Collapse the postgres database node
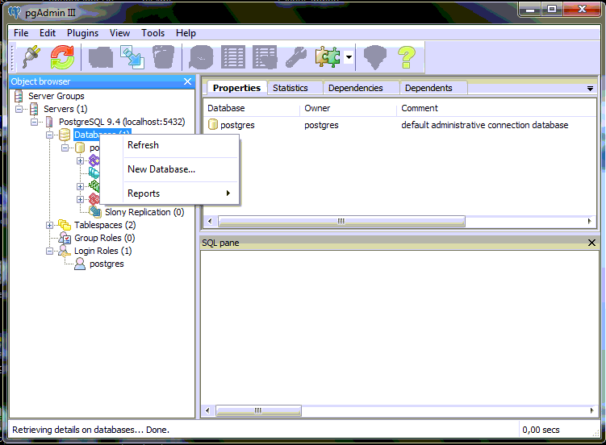Screen dimensions: 606x445 pos(65,148)
